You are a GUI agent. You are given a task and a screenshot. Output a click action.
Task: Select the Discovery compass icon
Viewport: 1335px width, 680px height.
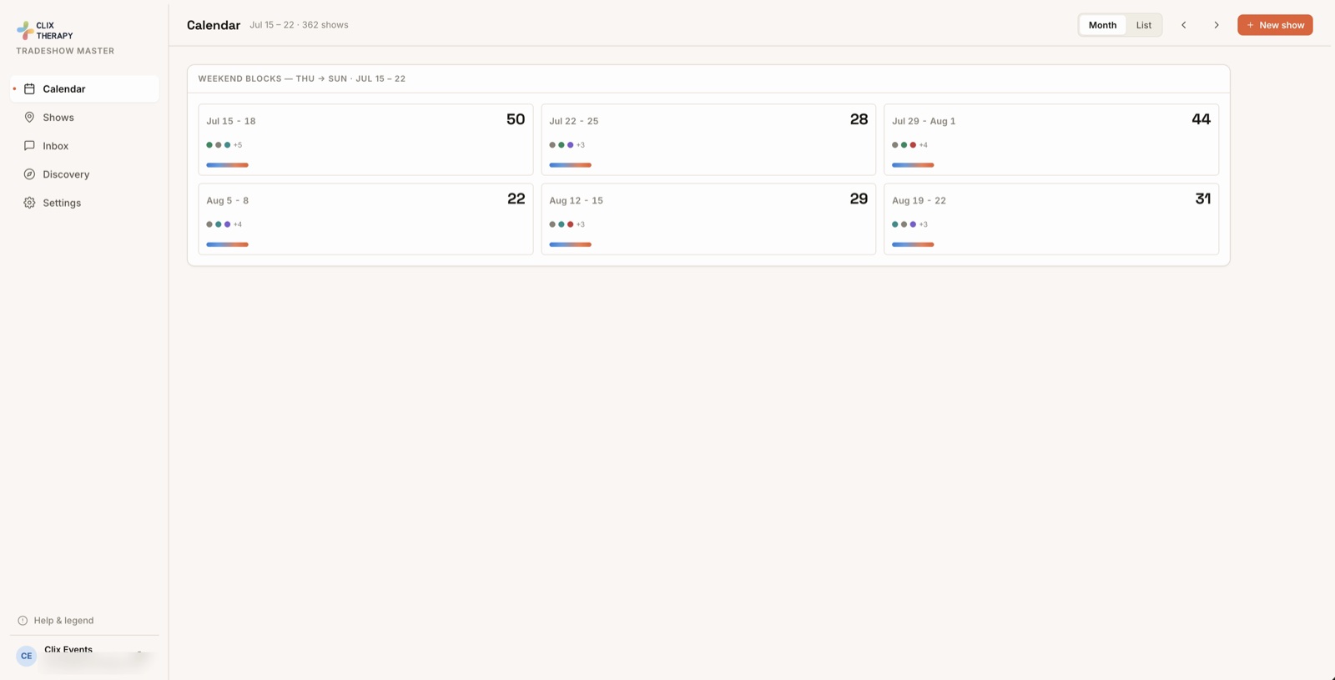29,174
